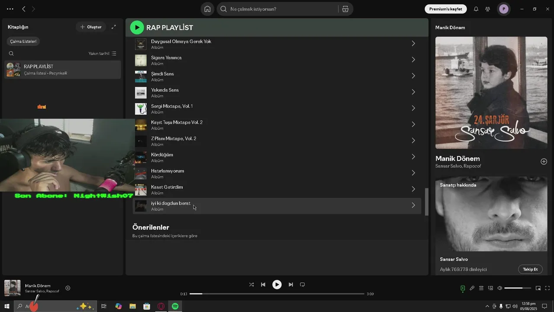Image resolution: width=554 pixels, height=312 pixels.
Task: Open the Sanatçı hakkında artist card
Action: coord(491,225)
